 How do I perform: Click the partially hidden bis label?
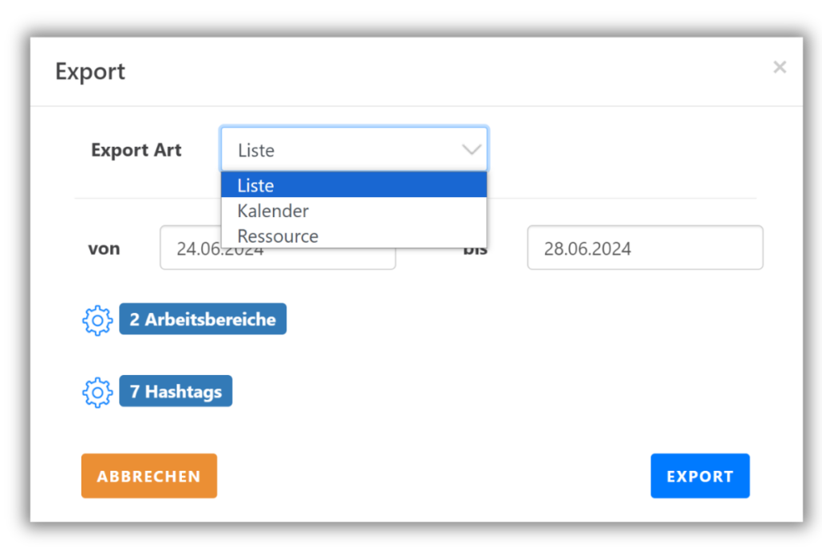point(476,251)
